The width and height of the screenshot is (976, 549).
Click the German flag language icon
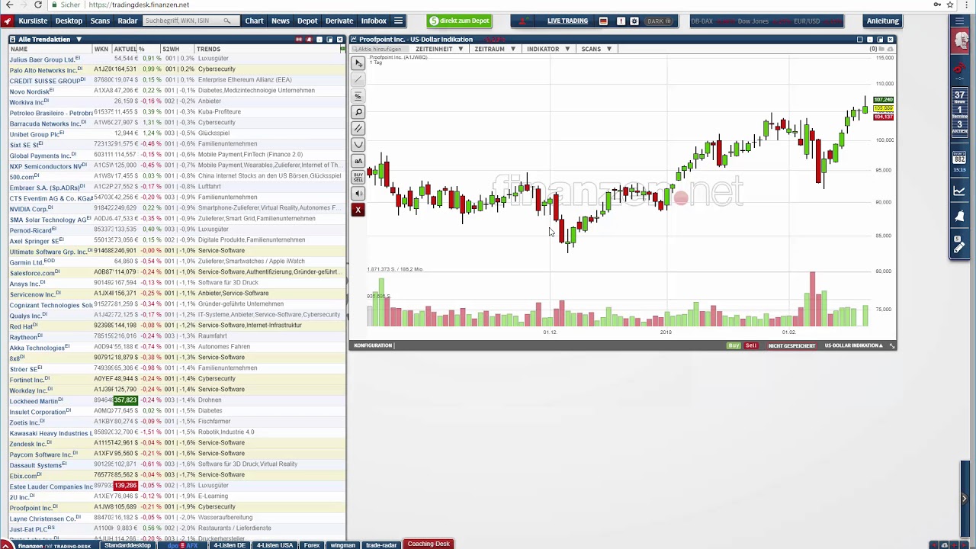point(603,21)
